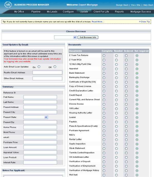Mark Bankruptcy Discharge as Ordered
154x177 pixels.
[126, 78]
